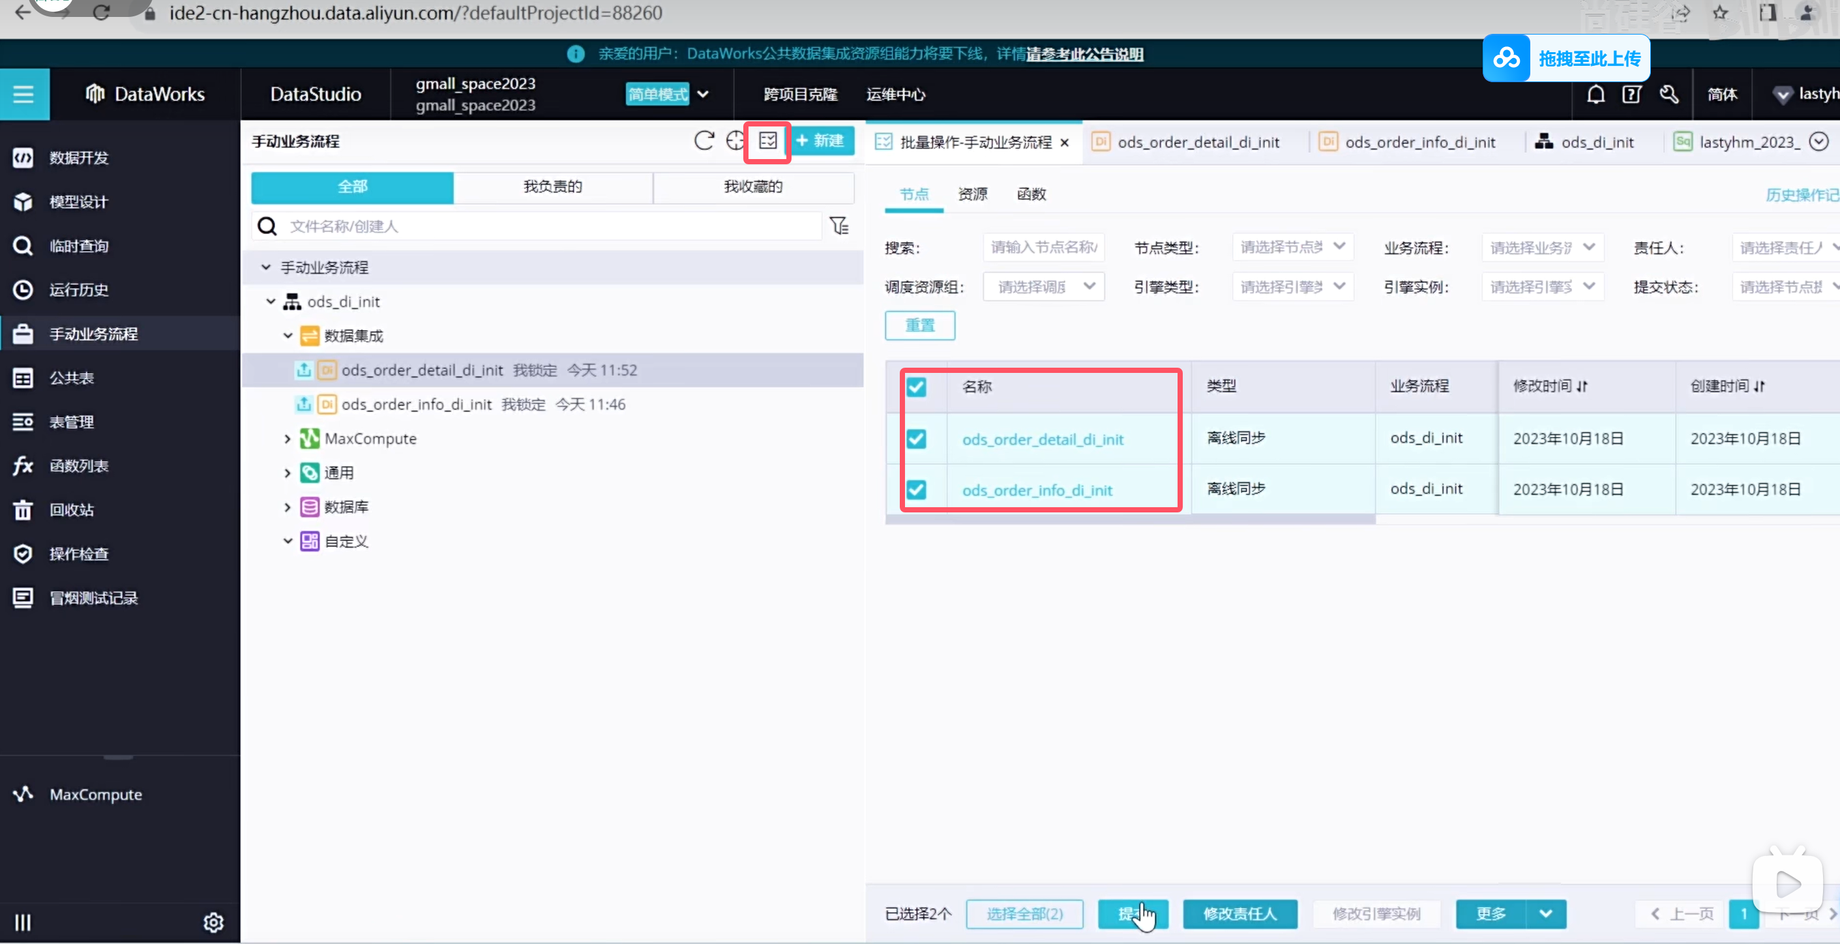
Task: Click the locate target icon in panel header
Action: pyautogui.click(x=735, y=141)
